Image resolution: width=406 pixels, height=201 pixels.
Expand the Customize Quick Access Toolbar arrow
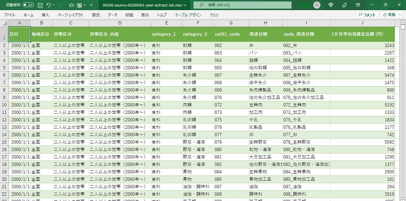click(x=90, y=5)
